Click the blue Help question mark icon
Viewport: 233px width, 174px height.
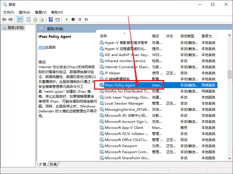point(51,19)
